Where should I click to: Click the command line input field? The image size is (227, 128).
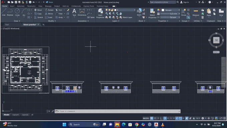[x=118, y=111]
